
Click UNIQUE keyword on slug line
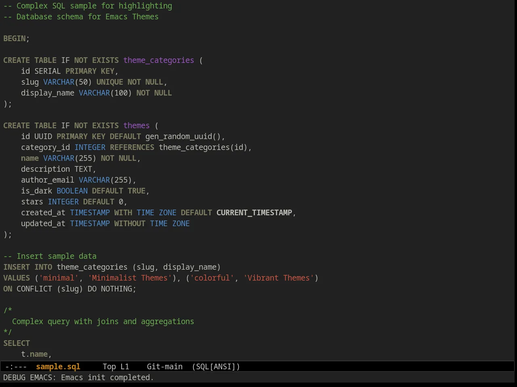coord(110,82)
